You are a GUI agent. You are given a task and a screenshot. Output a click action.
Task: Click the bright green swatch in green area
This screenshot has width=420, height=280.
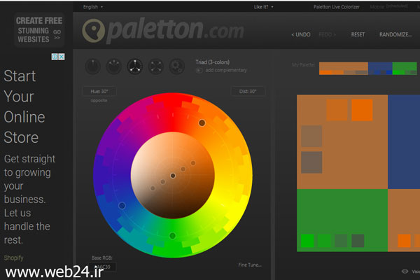(307, 241)
